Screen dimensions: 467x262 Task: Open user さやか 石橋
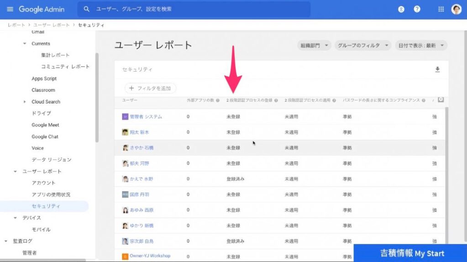[x=142, y=148]
